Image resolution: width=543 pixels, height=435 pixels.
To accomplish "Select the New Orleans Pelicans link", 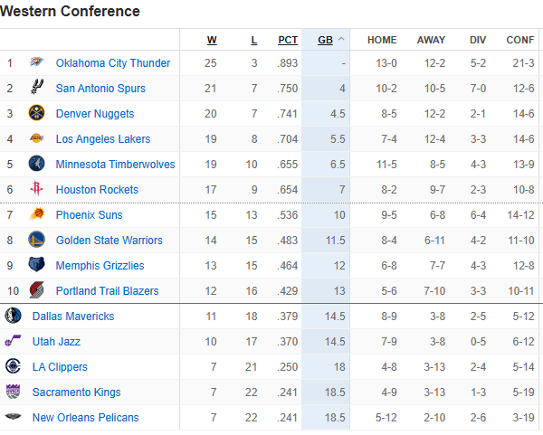I will [x=85, y=418].
